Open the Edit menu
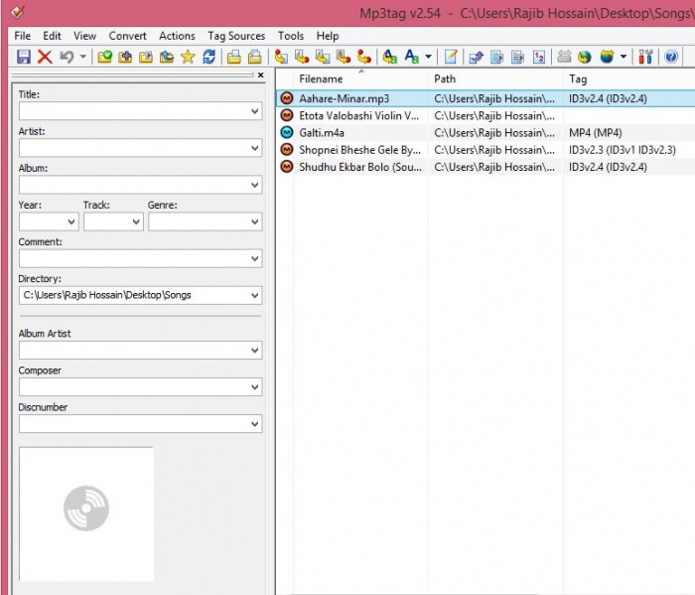 point(52,36)
